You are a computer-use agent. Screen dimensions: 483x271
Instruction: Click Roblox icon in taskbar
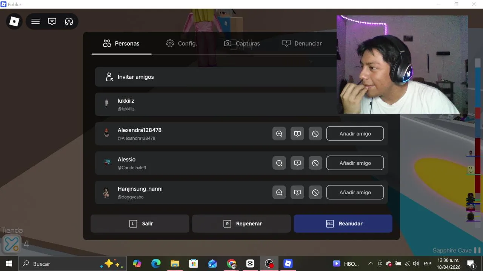pyautogui.click(x=288, y=263)
